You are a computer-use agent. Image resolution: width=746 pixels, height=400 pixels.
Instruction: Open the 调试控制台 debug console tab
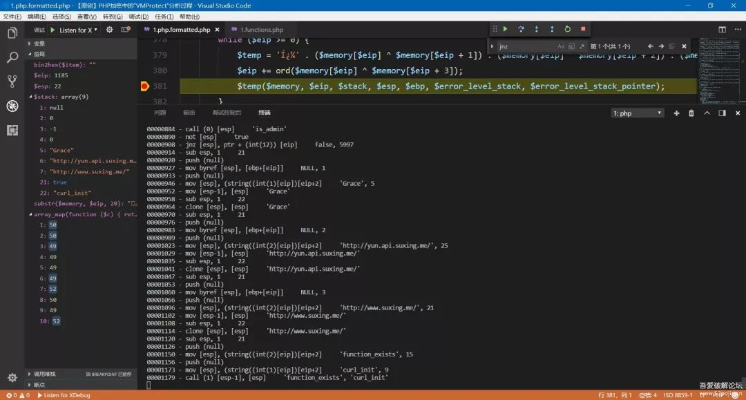pyautogui.click(x=227, y=113)
